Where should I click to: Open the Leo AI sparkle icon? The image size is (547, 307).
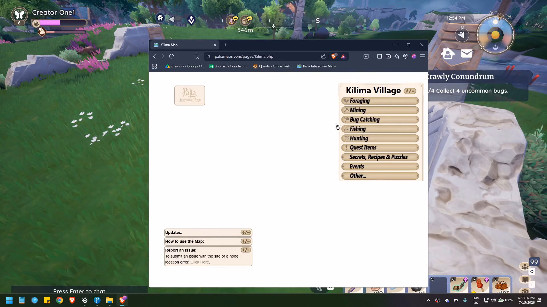(397, 56)
